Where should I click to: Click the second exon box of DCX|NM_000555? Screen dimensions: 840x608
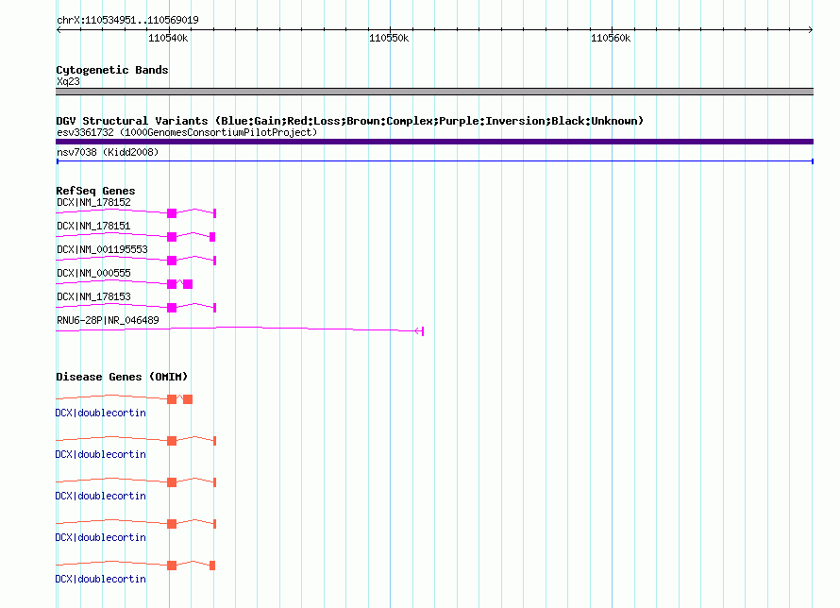tap(188, 284)
